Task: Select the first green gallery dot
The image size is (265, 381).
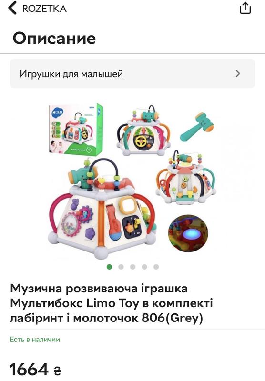Action: click(110, 267)
